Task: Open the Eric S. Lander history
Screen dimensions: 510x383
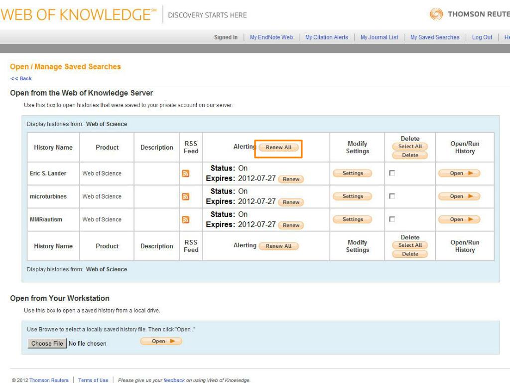Action: pyautogui.click(x=459, y=173)
